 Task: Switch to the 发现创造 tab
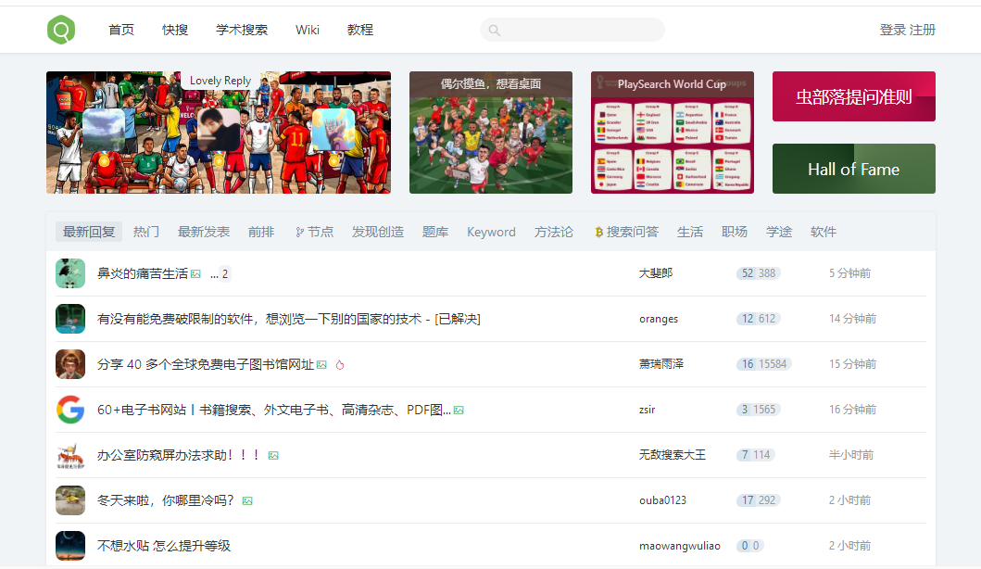[x=377, y=232]
